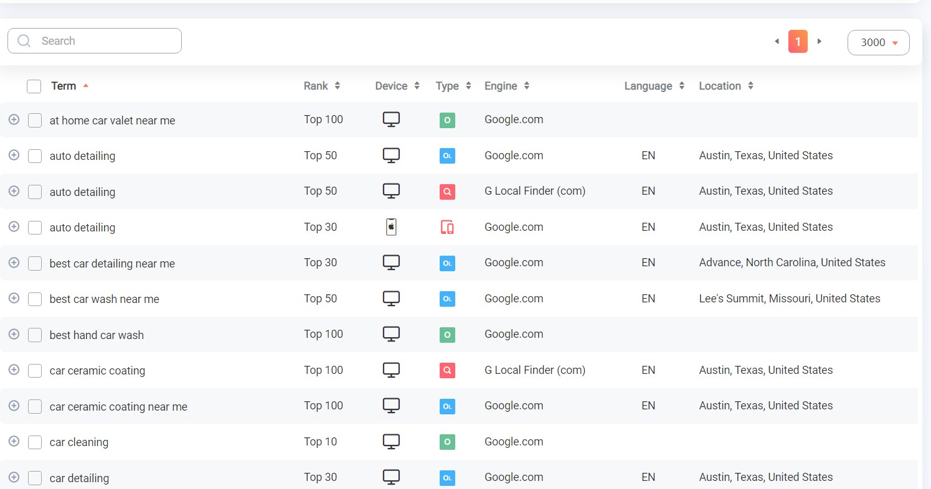Image resolution: width=931 pixels, height=489 pixels.
Task: Go to the next page with the right arrow
Action: [x=820, y=42]
